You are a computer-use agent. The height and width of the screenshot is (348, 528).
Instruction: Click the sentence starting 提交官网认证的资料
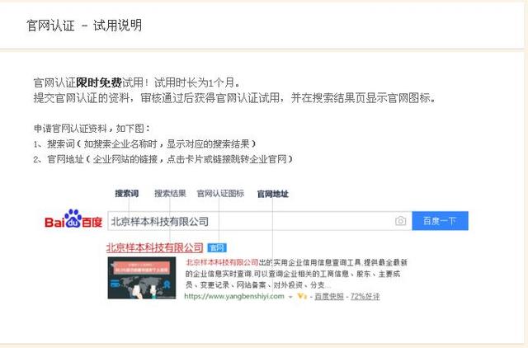click(234, 98)
